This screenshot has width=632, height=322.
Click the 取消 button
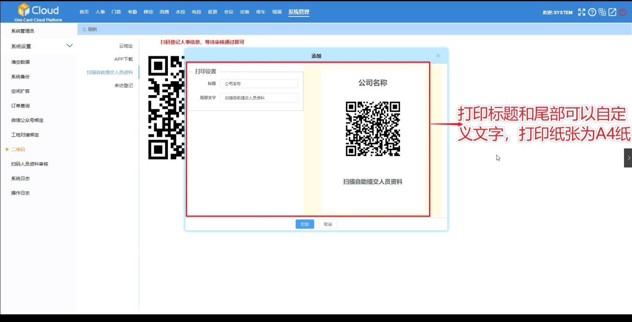click(x=328, y=224)
